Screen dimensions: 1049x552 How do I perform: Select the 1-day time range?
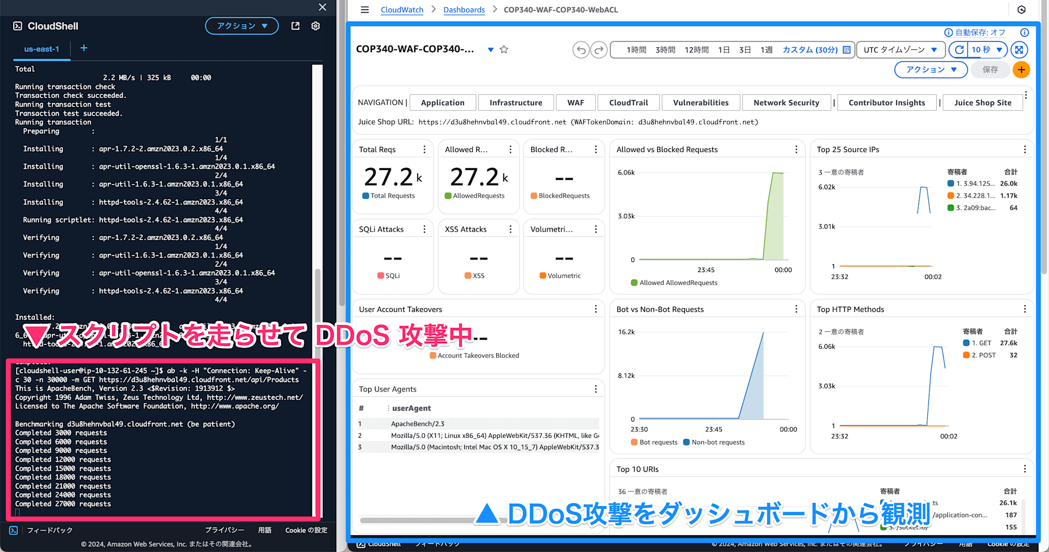click(724, 50)
